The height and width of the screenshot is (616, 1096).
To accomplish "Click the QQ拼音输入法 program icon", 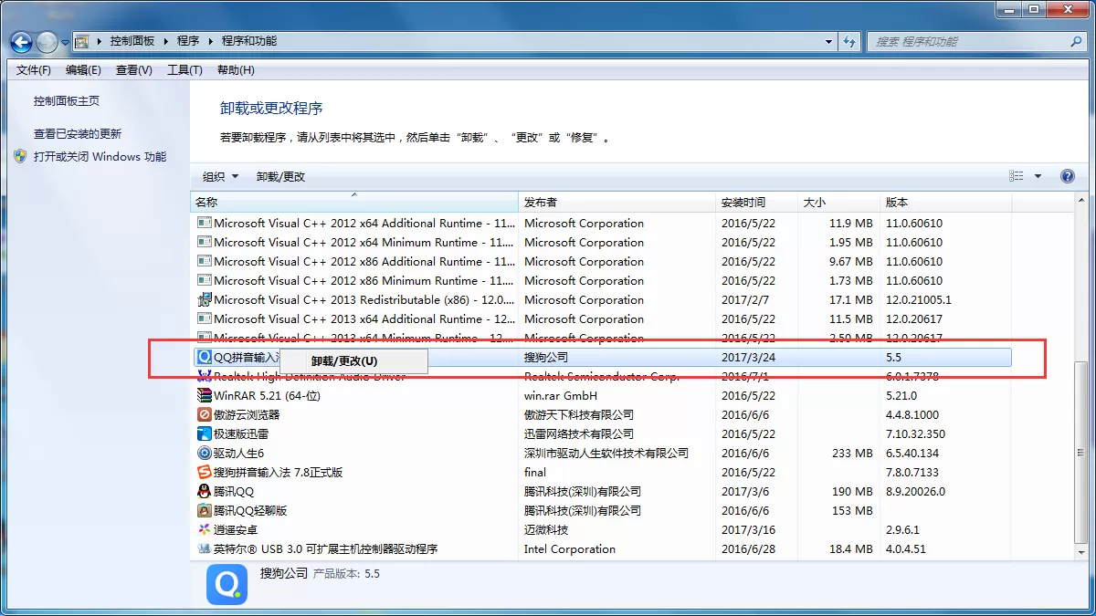I will tap(205, 358).
